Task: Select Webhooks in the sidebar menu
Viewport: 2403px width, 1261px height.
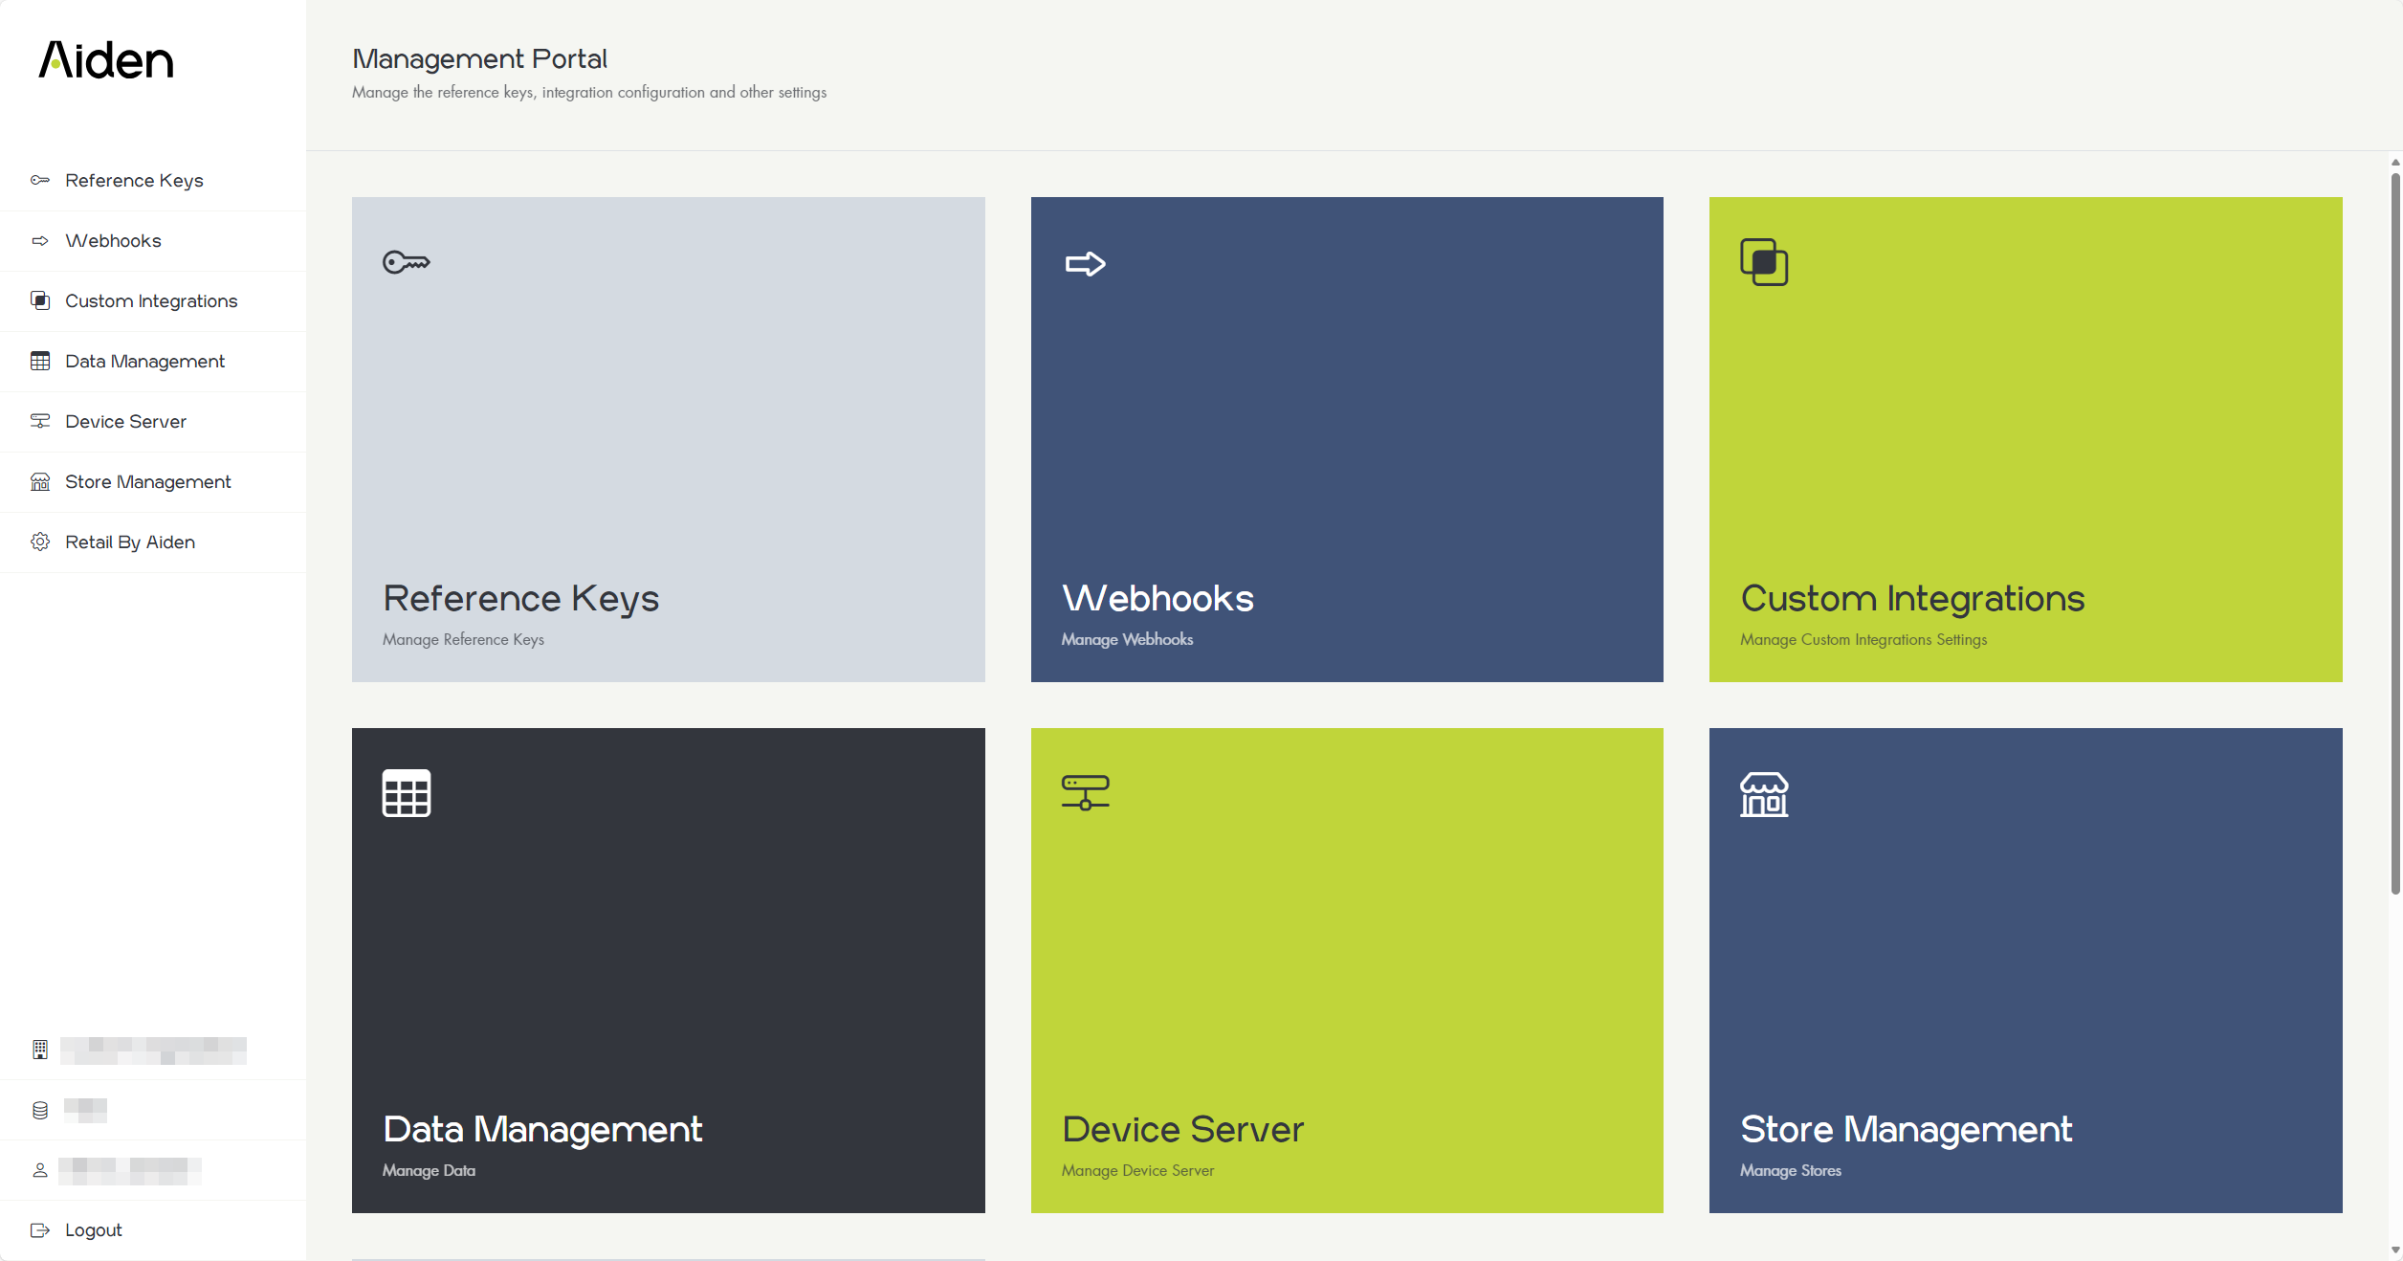Action: click(x=113, y=241)
